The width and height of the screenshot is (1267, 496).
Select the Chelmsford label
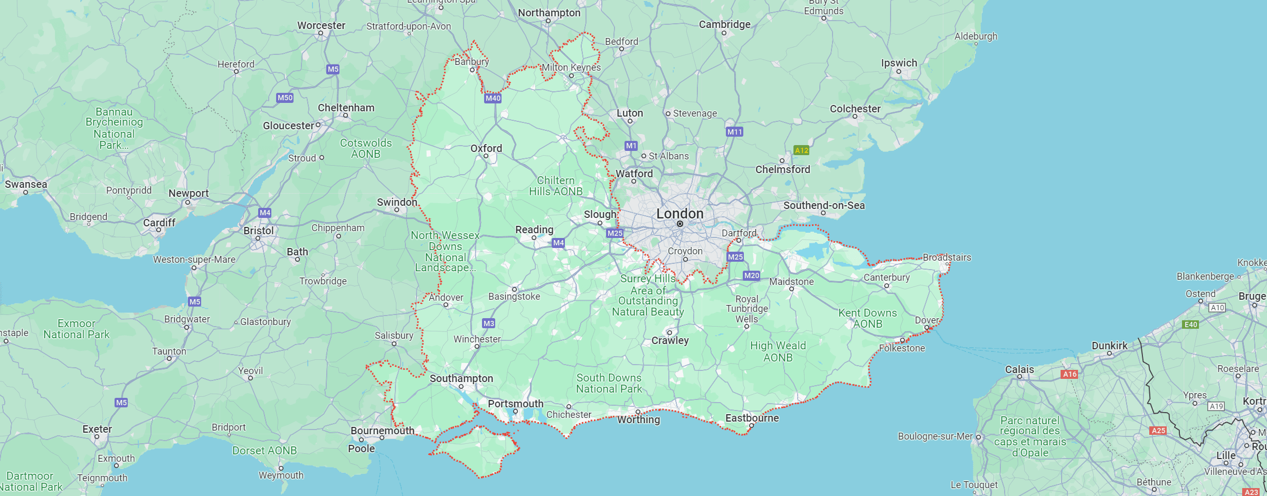(x=783, y=169)
